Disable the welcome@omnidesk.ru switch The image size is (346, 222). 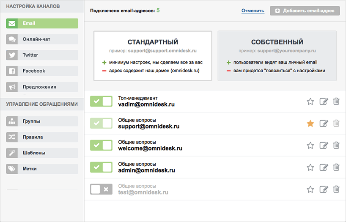click(x=101, y=145)
